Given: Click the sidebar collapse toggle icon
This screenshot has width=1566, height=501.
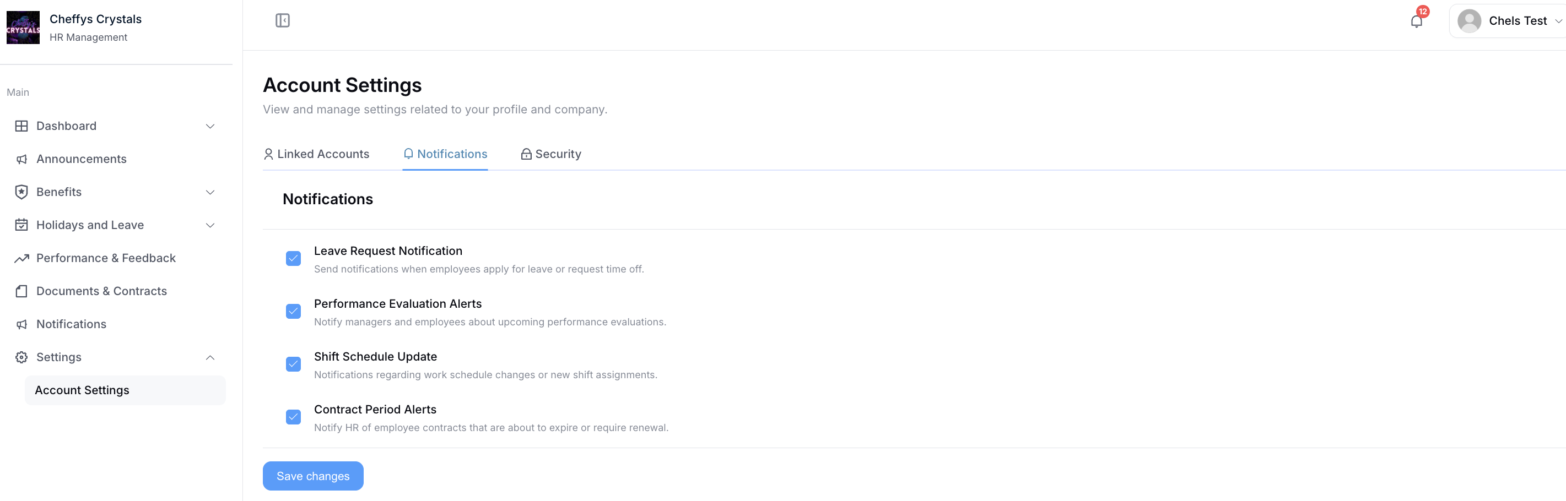Looking at the screenshot, I should 282,21.
